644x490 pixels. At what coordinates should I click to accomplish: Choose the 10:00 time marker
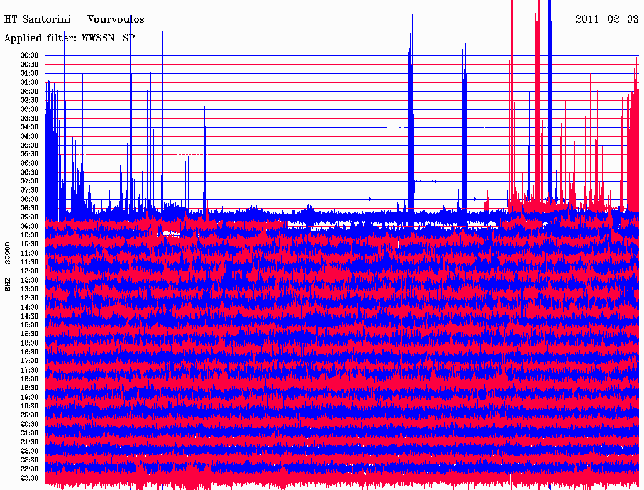[30, 235]
